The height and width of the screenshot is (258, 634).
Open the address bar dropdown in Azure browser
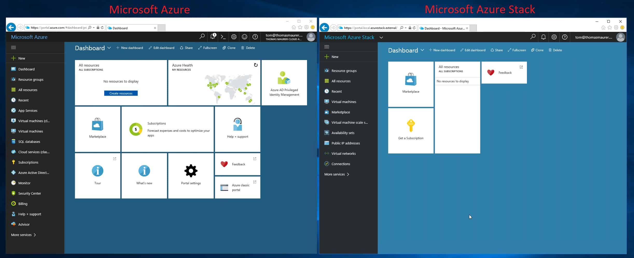click(94, 27)
